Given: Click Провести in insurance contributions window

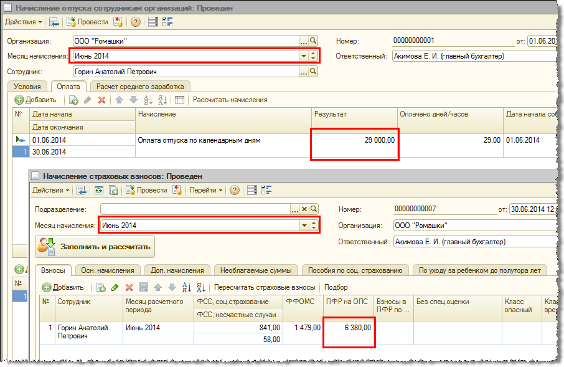Looking at the screenshot, I should (x=146, y=190).
